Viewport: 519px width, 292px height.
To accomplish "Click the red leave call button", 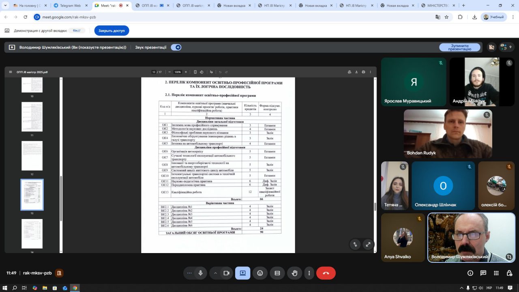I will [x=326, y=273].
